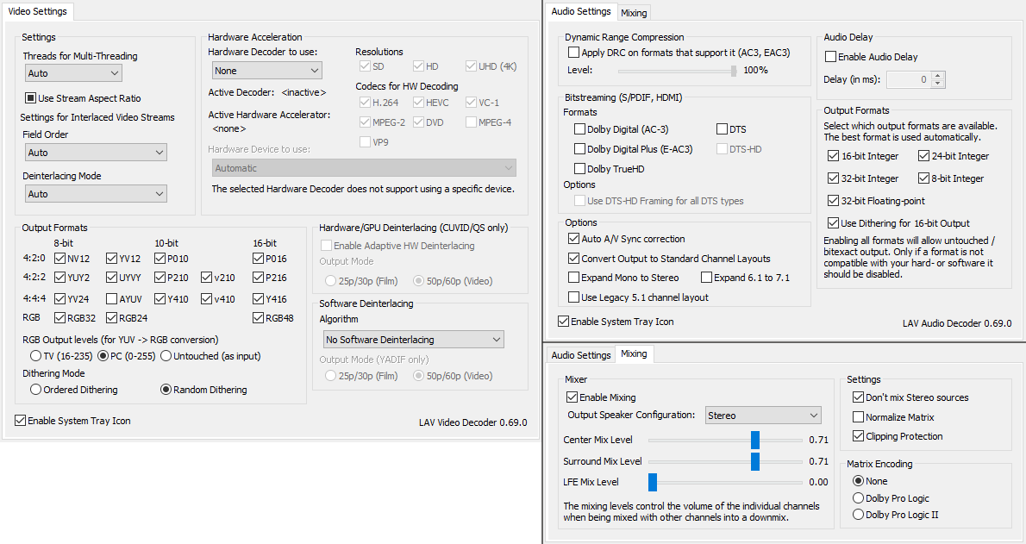This screenshot has height=544, width=1026.
Task: Uncheck the NV12 output format
Action: [x=60, y=258]
